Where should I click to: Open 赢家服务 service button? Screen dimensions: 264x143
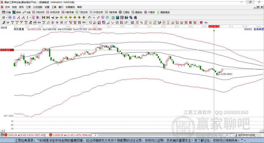[163, 12]
